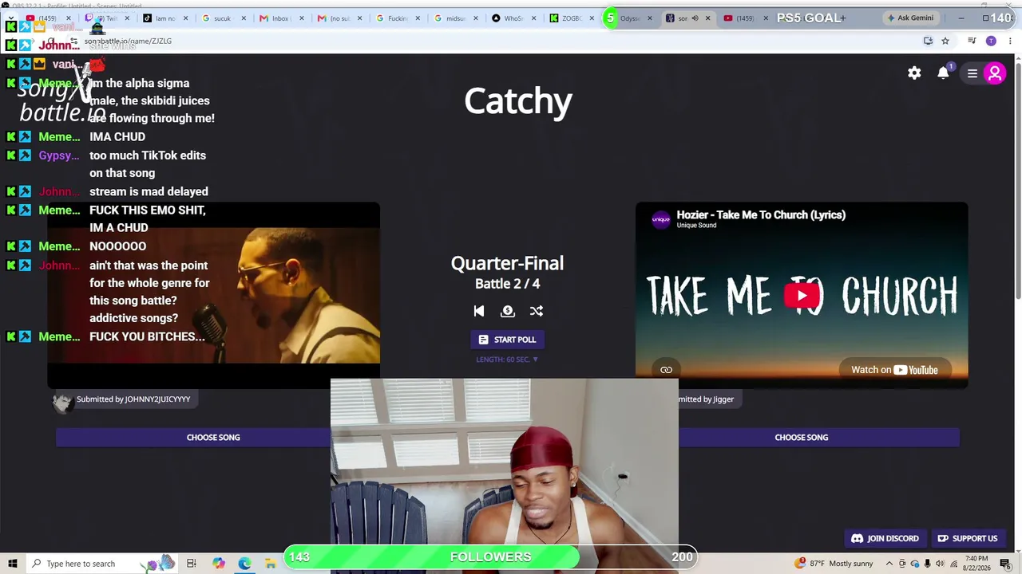
Task: Launch Microsoft Edge from the taskbar
Action: click(244, 564)
